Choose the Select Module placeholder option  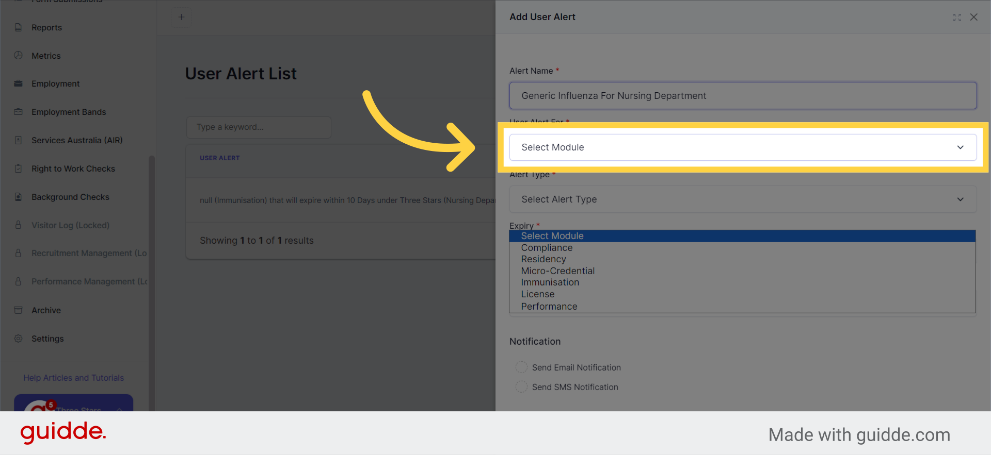click(x=742, y=236)
